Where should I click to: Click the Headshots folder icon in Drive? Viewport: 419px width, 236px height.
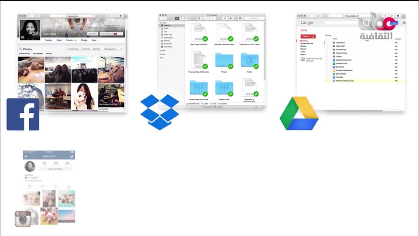coord(334,42)
